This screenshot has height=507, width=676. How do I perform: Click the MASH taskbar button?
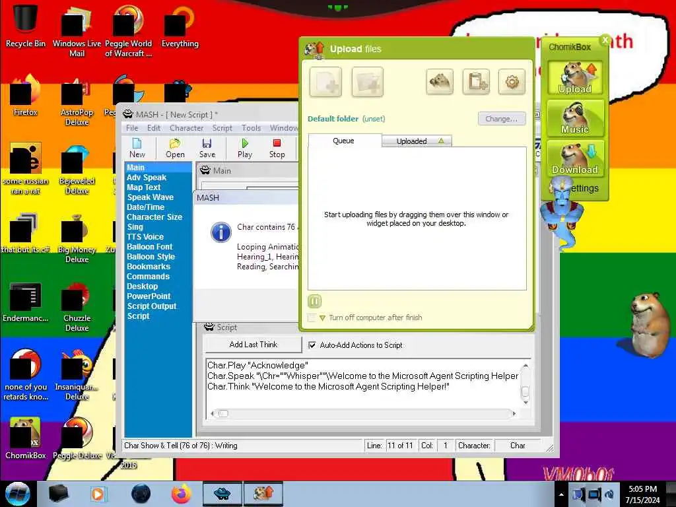tap(222, 494)
